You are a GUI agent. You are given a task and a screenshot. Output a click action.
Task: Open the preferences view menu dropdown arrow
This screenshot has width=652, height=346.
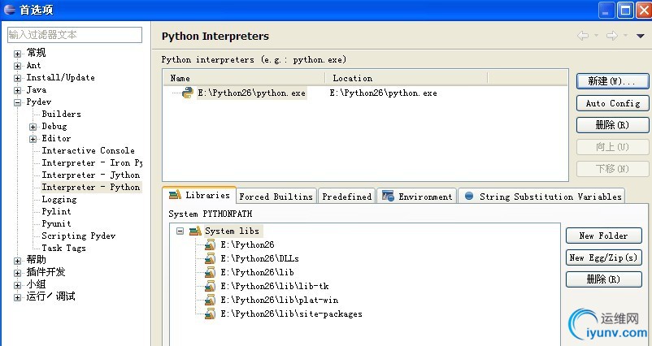point(640,36)
